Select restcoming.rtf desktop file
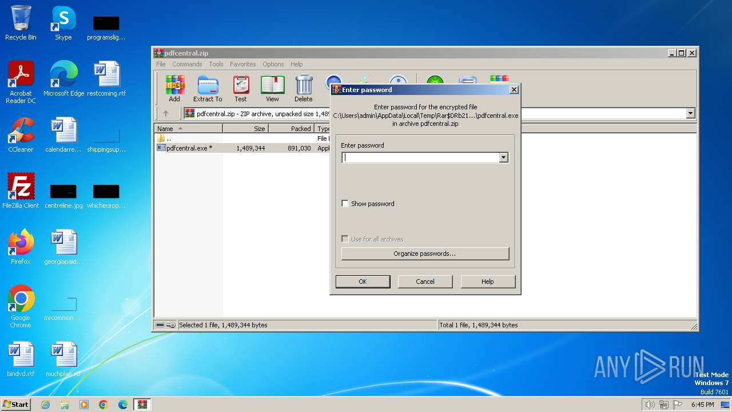 tap(106, 79)
